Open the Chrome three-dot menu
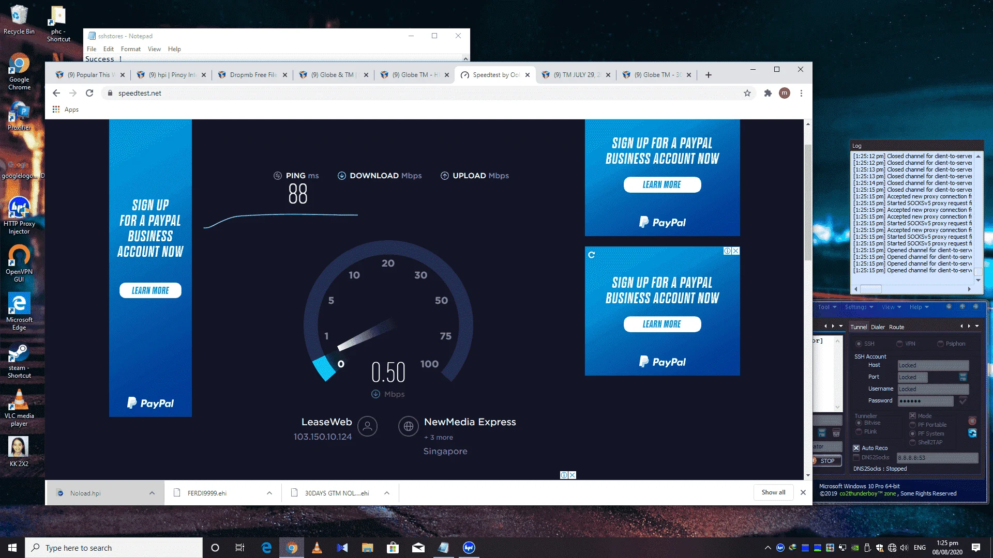Screen dimensions: 993x558 click(801, 93)
